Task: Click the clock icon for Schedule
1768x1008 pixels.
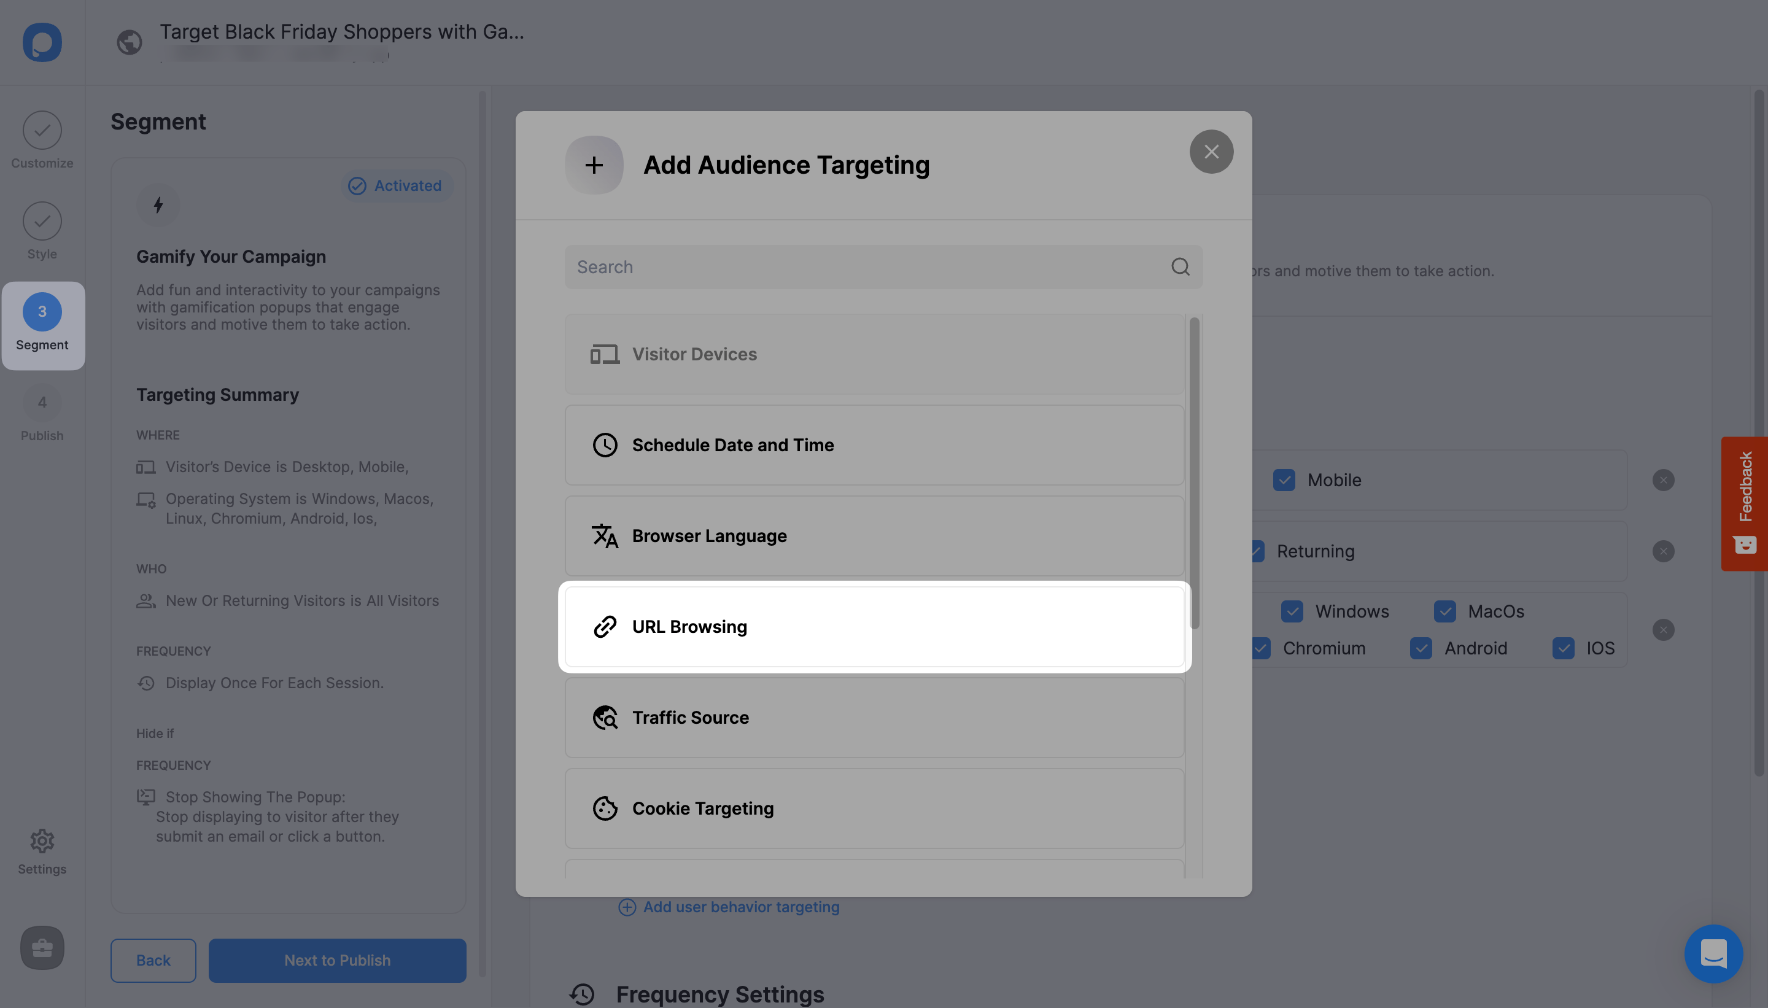Action: [x=604, y=444]
